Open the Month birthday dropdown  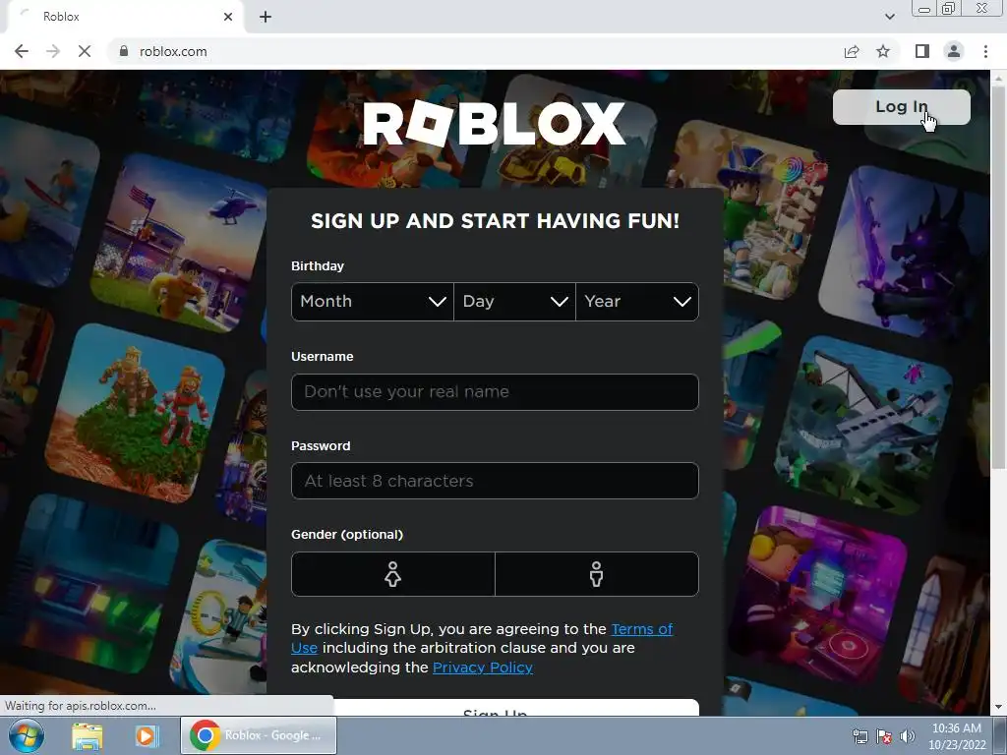(x=373, y=302)
